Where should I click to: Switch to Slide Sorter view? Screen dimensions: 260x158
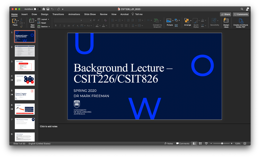click(x=200, y=143)
